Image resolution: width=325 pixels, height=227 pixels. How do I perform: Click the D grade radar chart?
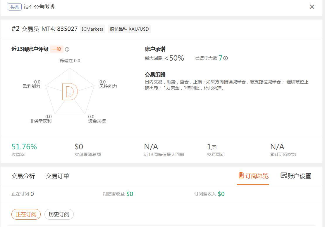click(70, 92)
